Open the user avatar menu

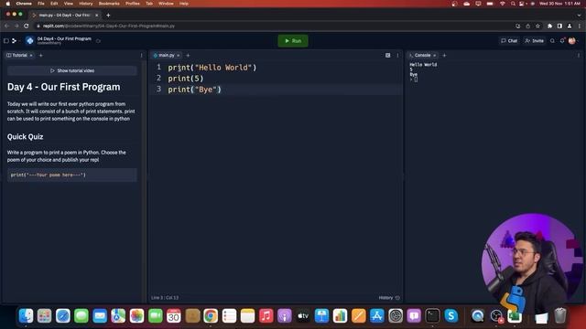tap(571, 40)
